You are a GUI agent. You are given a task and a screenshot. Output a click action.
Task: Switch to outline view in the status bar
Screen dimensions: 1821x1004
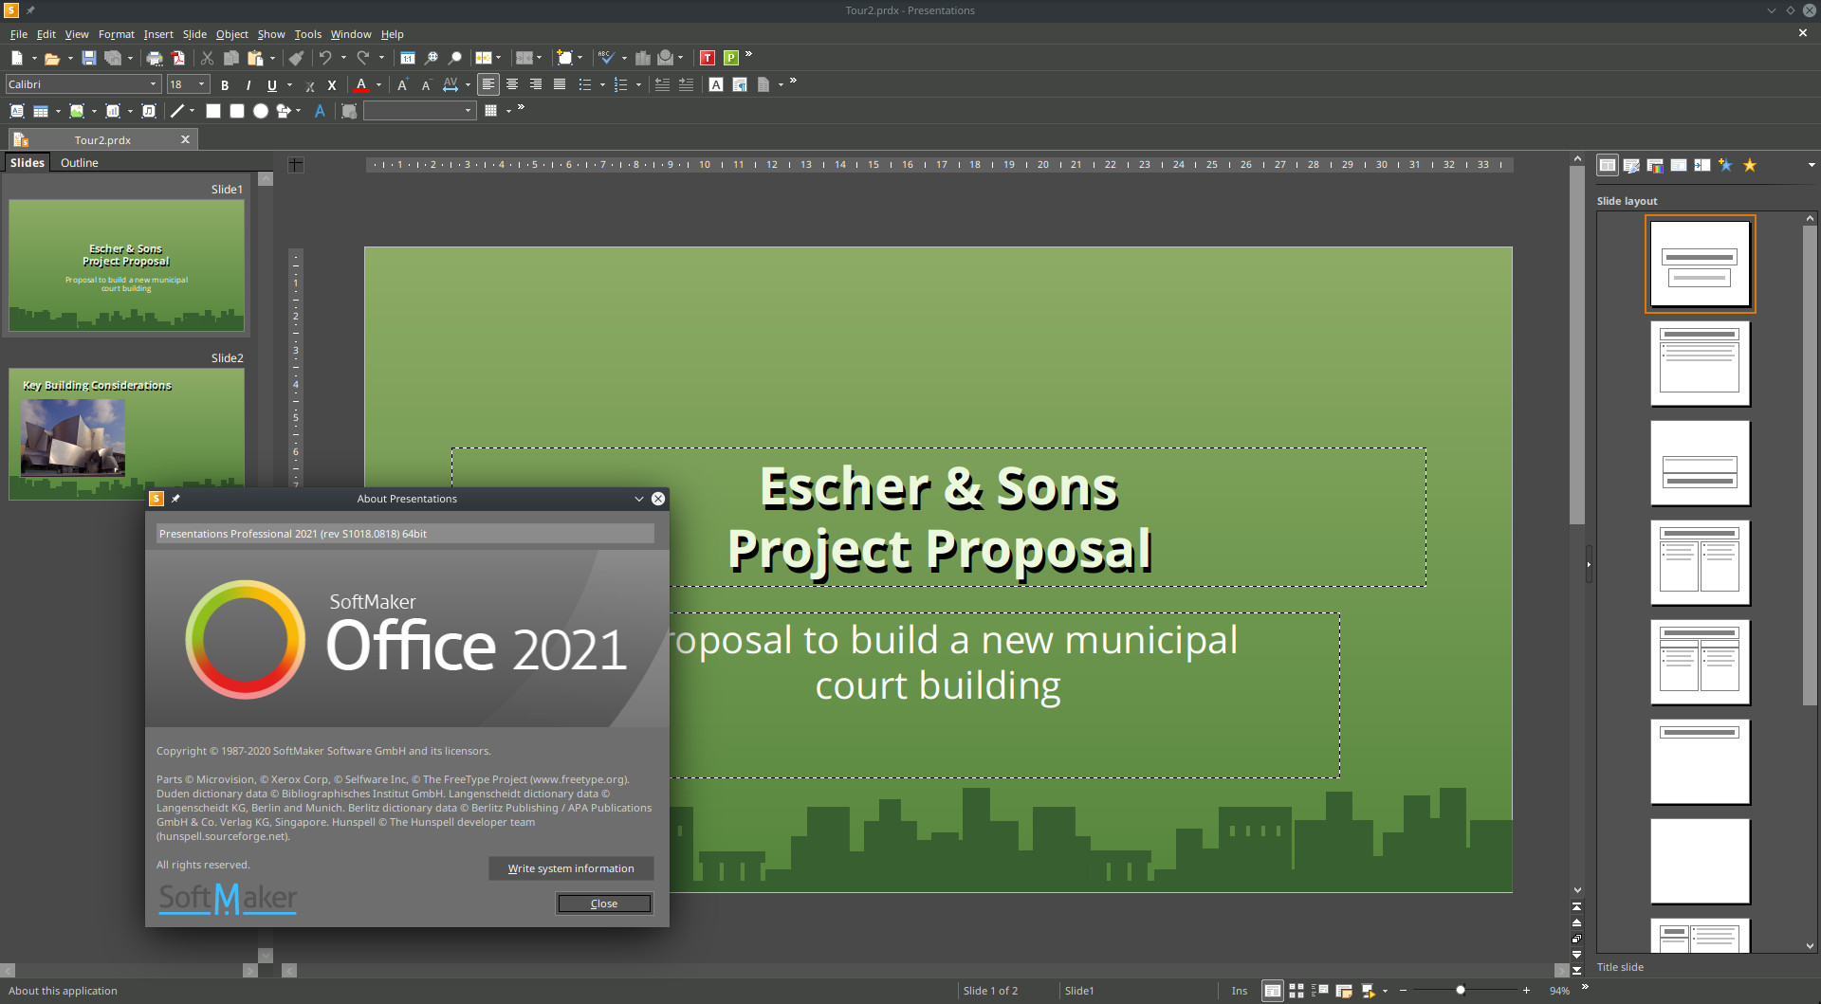(x=1320, y=991)
